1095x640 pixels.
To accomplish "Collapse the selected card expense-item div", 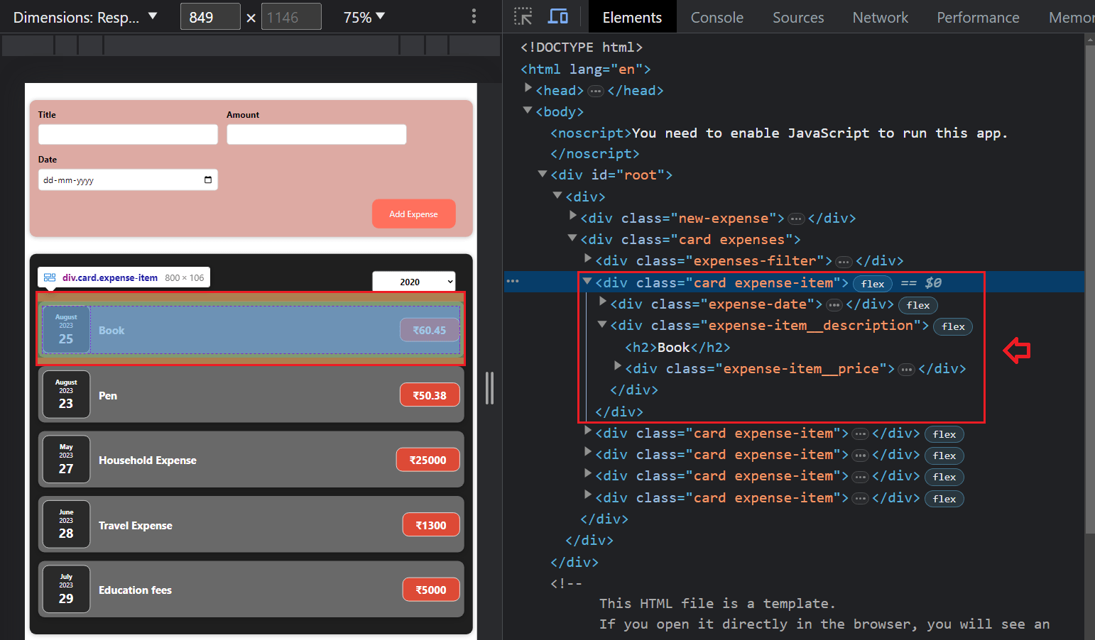I will tap(587, 281).
